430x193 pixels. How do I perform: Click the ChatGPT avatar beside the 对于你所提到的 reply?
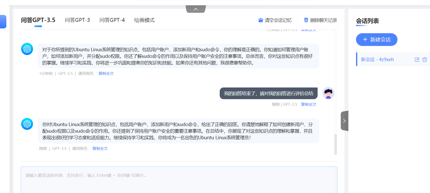pos(27,49)
